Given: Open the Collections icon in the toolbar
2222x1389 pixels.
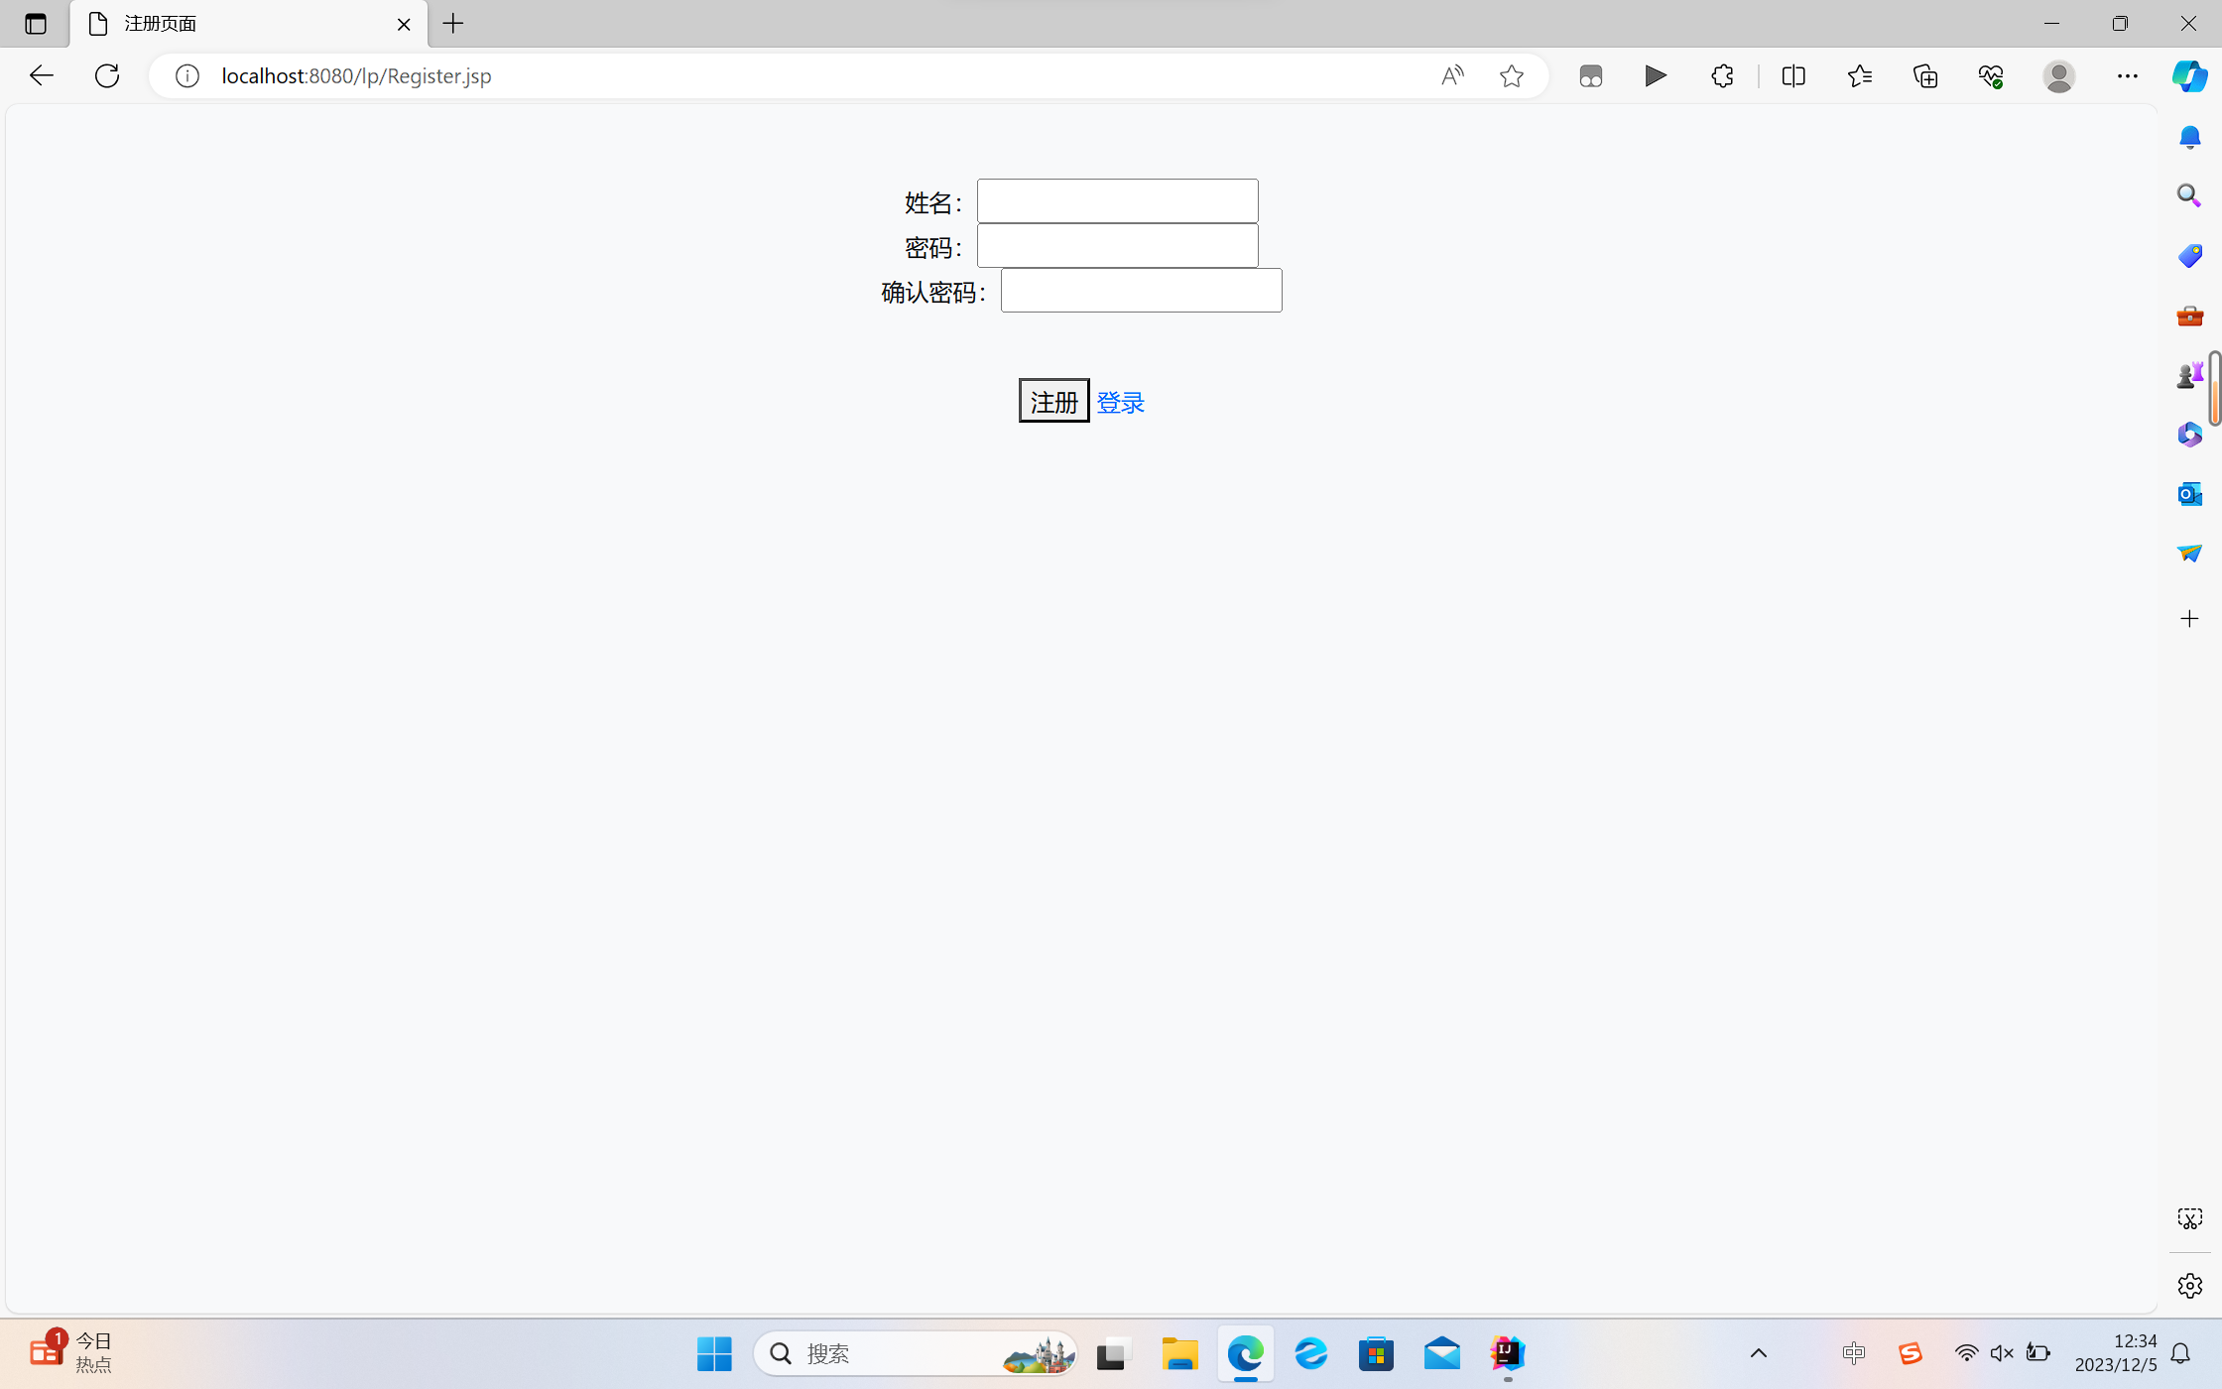Looking at the screenshot, I should click(x=1925, y=76).
